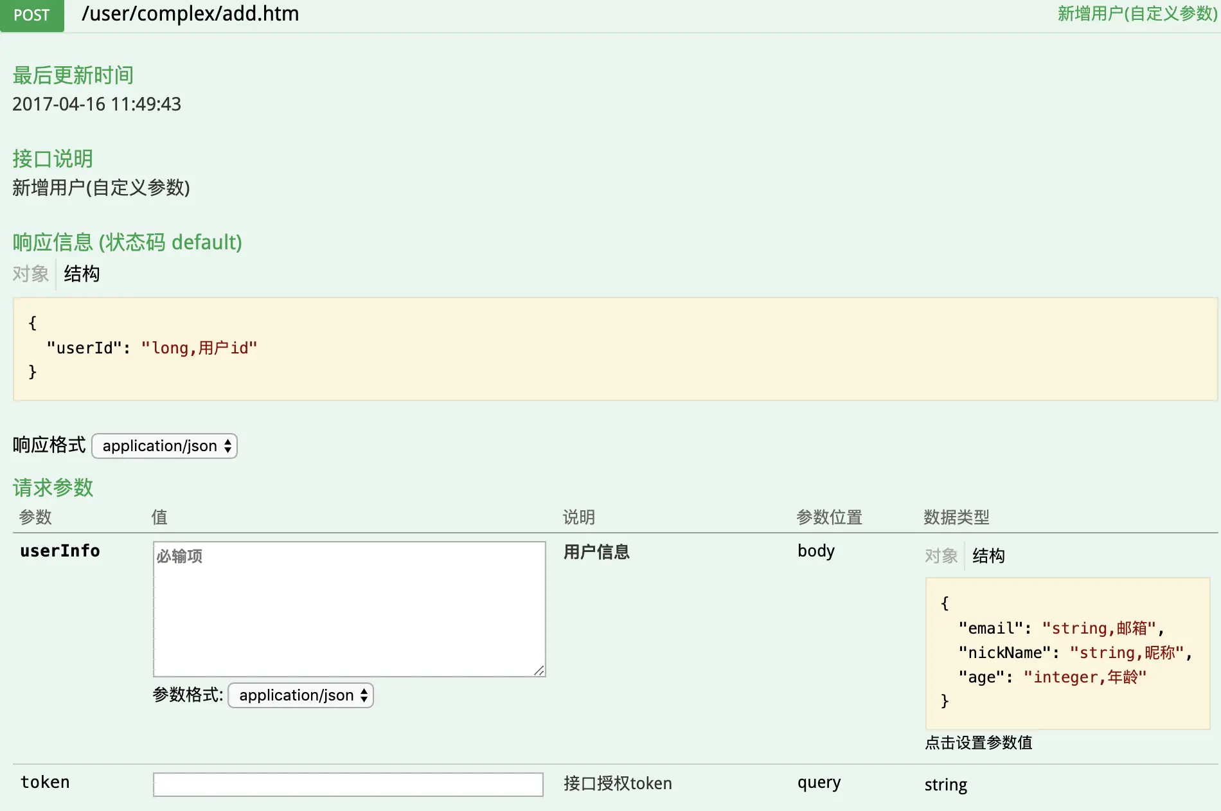The height and width of the screenshot is (811, 1221).
Task: Click the 说明 column header
Action: (579, 517)
